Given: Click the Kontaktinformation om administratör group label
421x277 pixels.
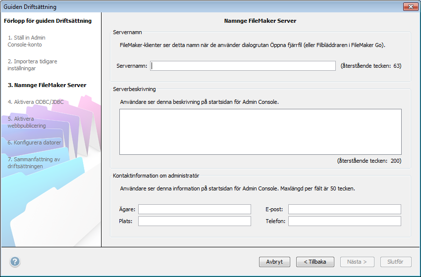Looking at the screenshot, I should (x=156, y=176).
